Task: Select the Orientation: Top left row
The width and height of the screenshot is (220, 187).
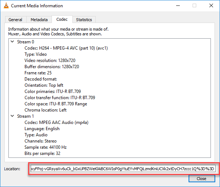Action: 44,85
